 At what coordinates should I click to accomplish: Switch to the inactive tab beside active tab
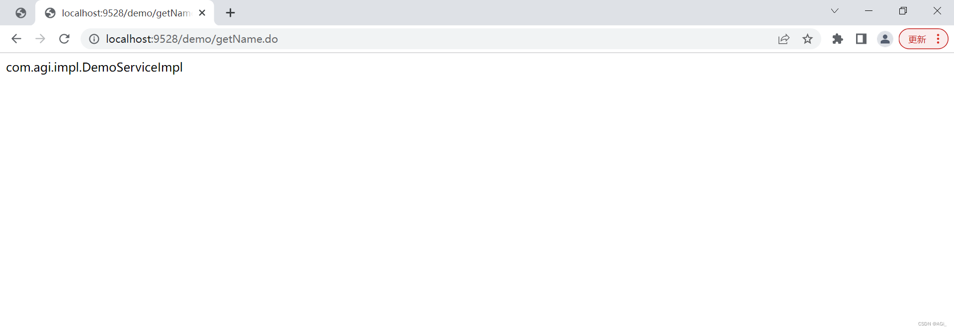point(20,13)
